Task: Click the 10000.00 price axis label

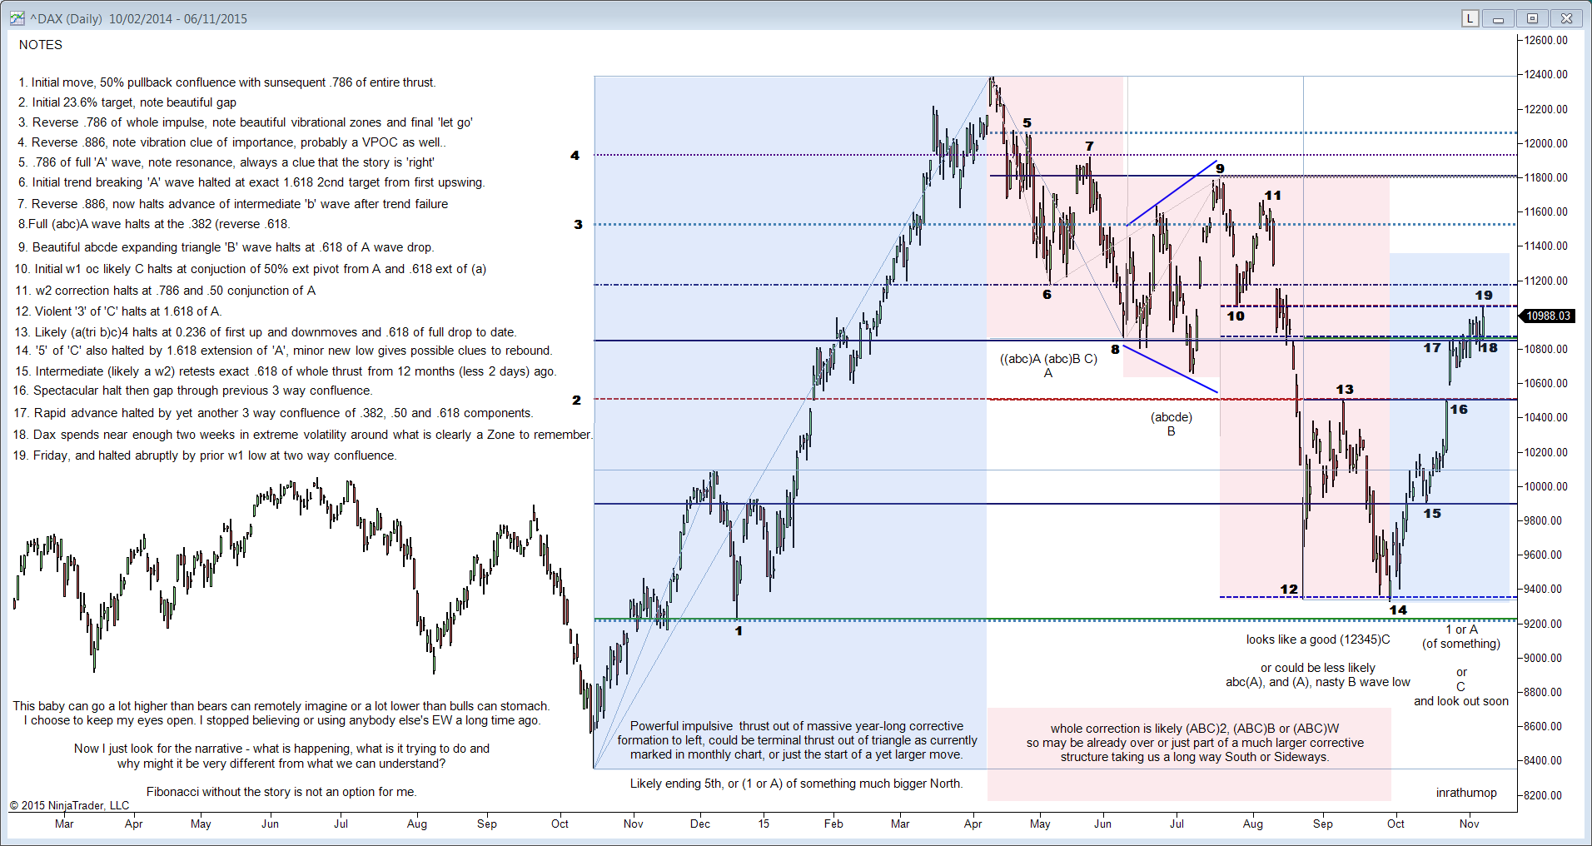Action: [1546, 486]
